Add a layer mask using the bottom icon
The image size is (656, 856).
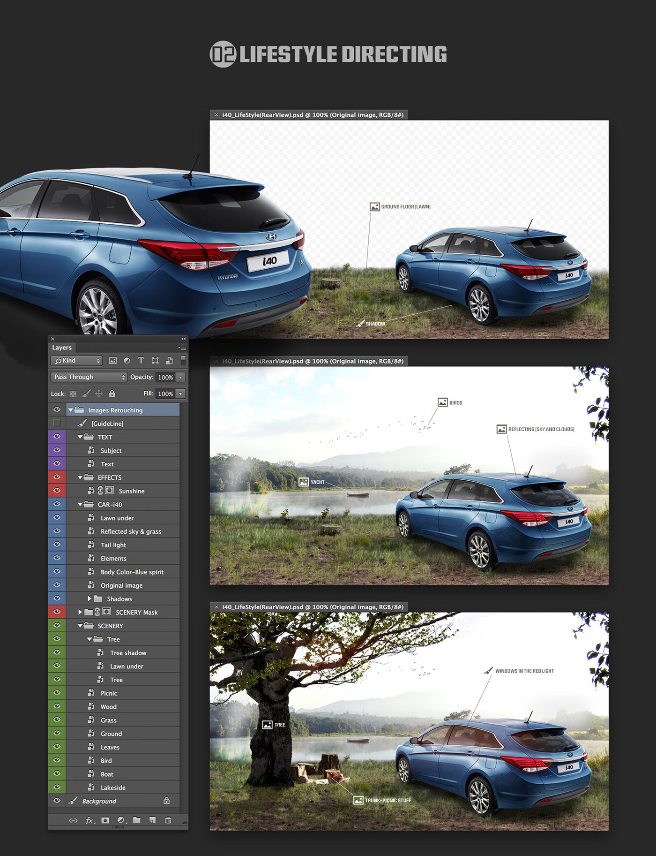pos(105,820)
